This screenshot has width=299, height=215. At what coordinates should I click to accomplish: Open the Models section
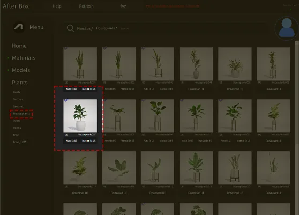pyautogui.click(x=21, y=70)
